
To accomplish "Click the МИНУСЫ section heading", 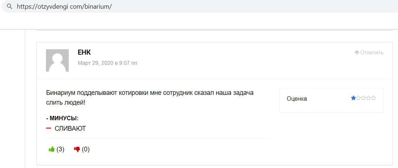I will click(x=62, y=118).
